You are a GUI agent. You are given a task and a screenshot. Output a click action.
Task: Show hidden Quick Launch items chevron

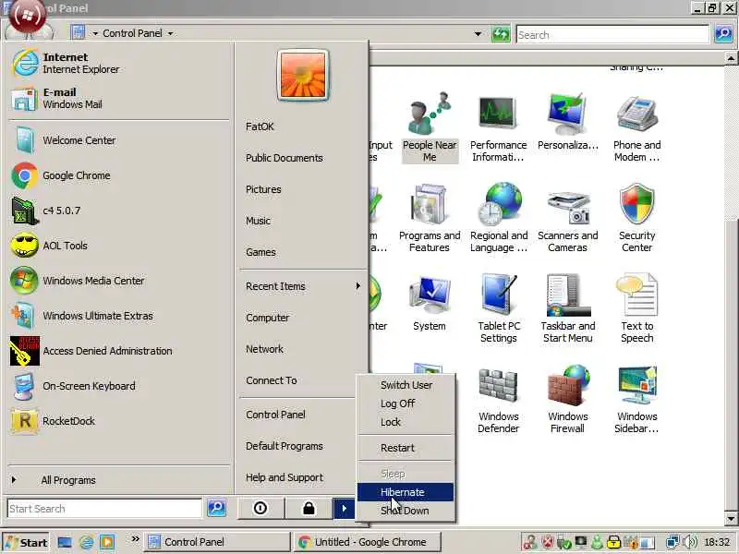pos(135,539)
